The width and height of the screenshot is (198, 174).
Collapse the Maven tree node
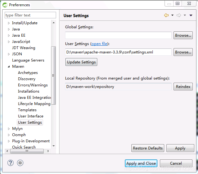[9, 66]
